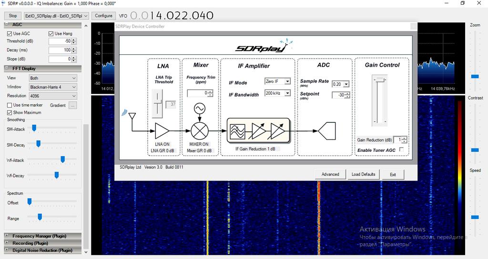This screenshot has width=488, height=259.
Task: Click the Frequency Trim ppm field
Action: click(x=200, y=93)
